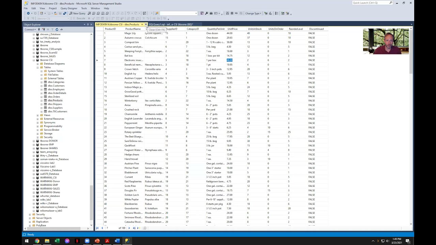Viewport: 436px width, 245px height.
Task: Click the New Query toolbar button
Action: pos(77,13)
